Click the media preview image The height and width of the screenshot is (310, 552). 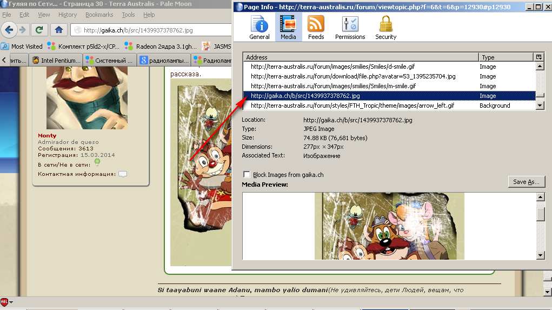(x=389, y=226)
